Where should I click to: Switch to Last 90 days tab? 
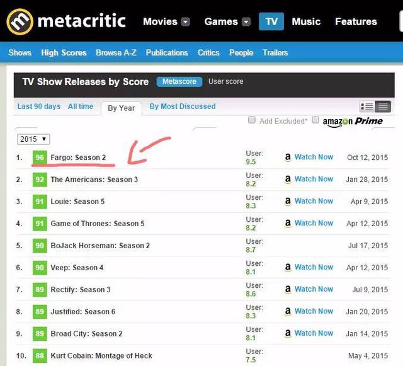(x=39, y=106)
